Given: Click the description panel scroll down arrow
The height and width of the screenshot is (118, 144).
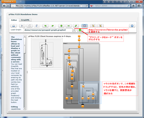Looking at the screenshot, I should coord(25,109).
